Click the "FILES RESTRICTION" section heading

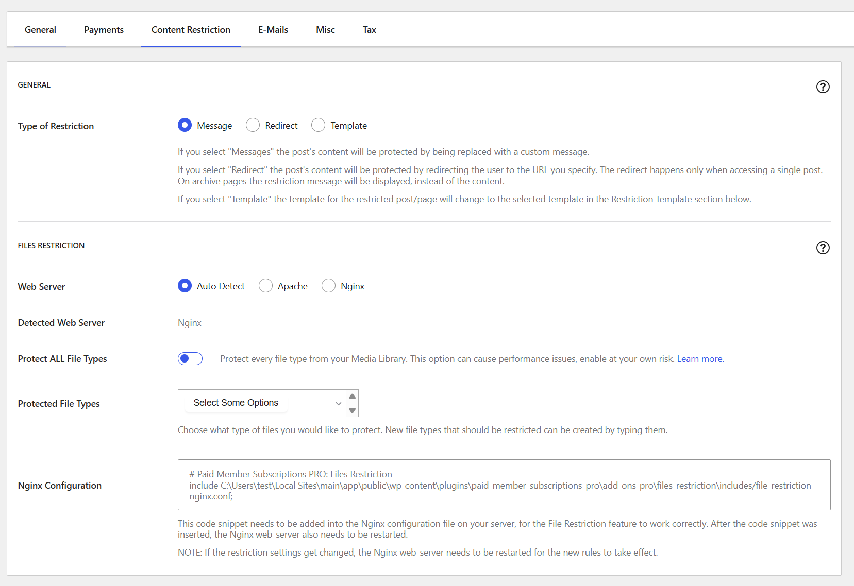point(51,246)
